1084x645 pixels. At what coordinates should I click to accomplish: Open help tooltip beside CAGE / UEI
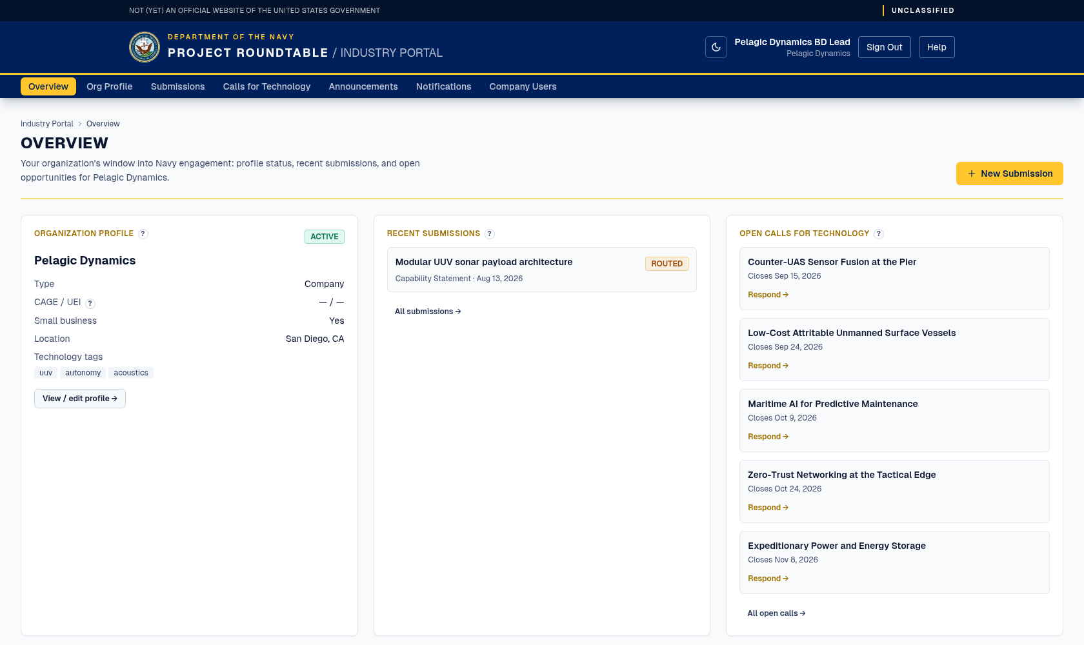[90, 303]
